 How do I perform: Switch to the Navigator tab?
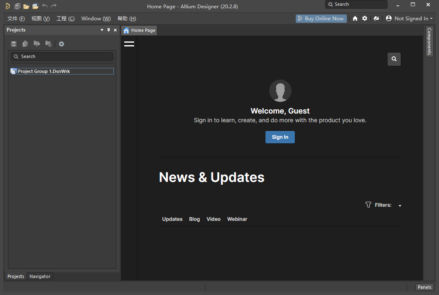click(40, 276)
